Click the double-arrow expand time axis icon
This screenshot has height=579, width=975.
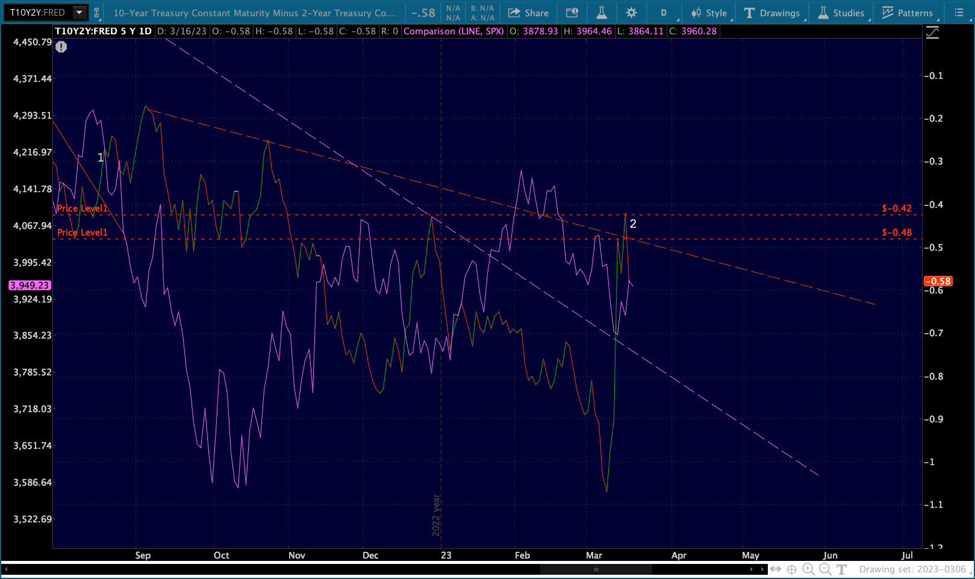776,569
